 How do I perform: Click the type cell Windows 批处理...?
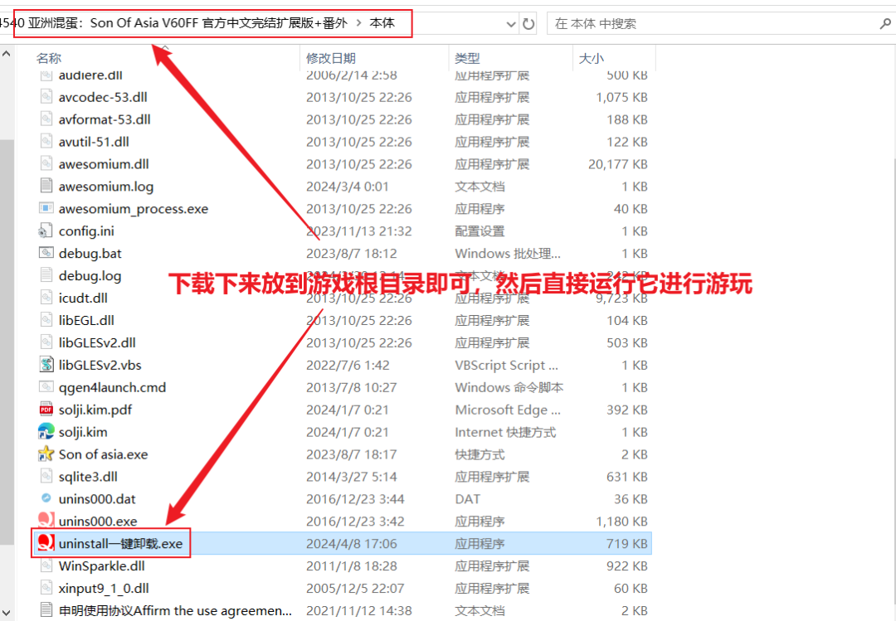[508, 254]
